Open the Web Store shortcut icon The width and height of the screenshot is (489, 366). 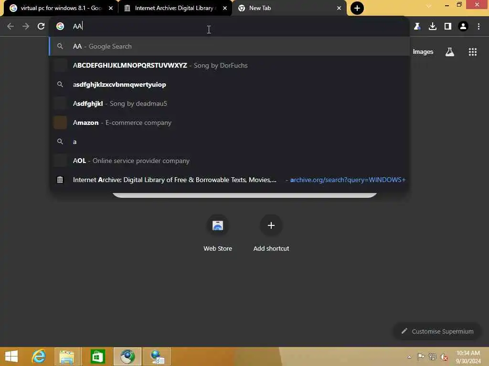(x=218, y=225)
